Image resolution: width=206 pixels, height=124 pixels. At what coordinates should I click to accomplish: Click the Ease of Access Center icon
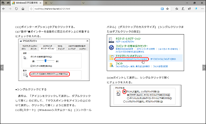pyautogui.click(x=112, y=47)
